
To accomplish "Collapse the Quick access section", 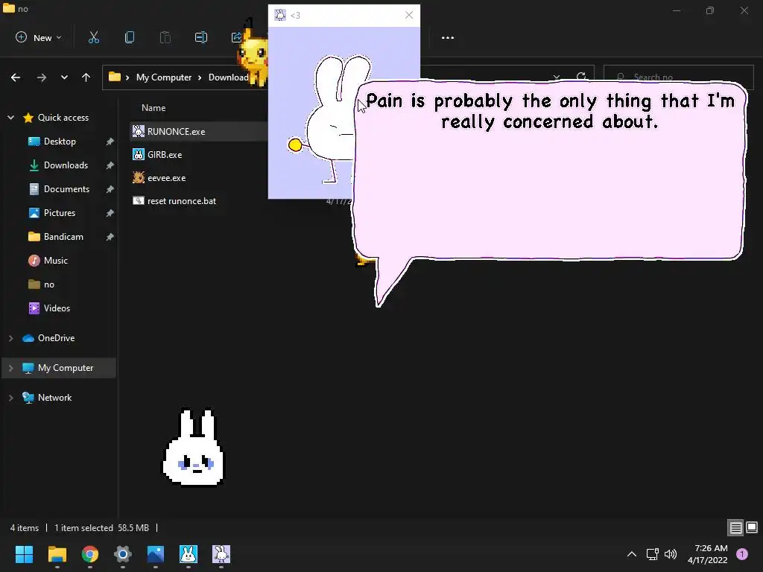I will pos(10,118).
